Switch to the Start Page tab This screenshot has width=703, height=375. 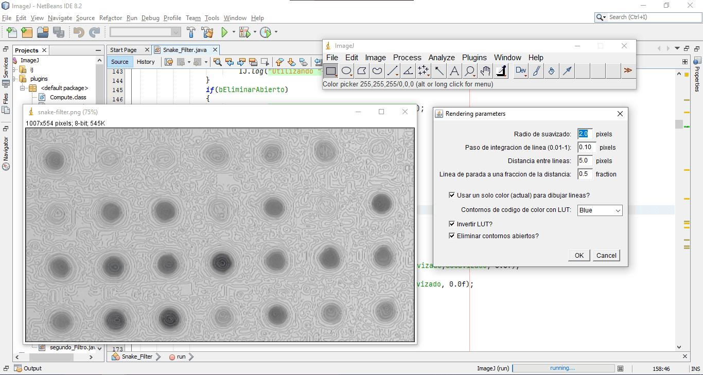pyautogui.click(x=124, y=50)
